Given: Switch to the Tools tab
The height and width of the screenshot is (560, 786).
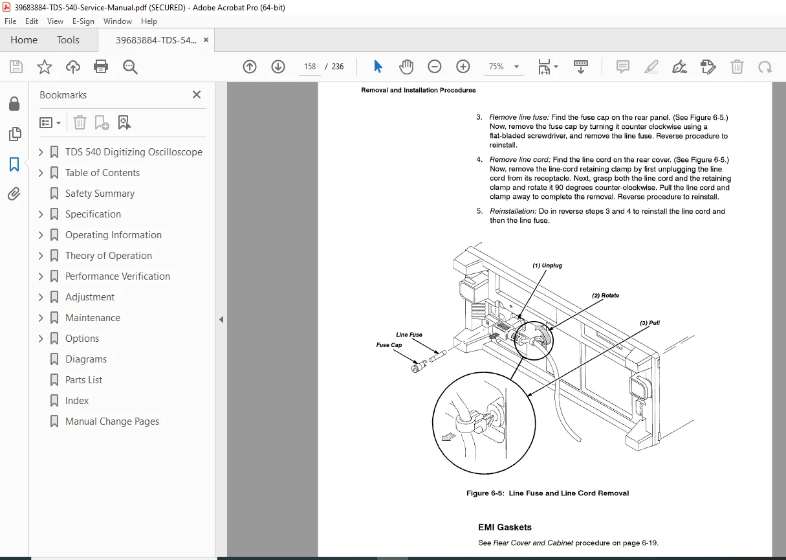Looking at the screenshot, I should point(68,40).
